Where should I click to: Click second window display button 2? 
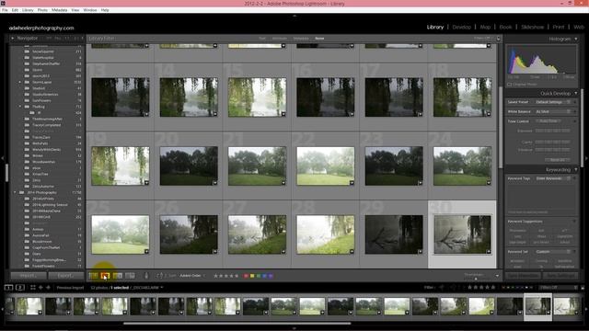click(x=20, y=288)
